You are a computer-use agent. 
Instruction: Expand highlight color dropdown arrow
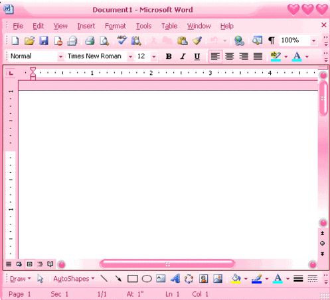pos(286,57)
